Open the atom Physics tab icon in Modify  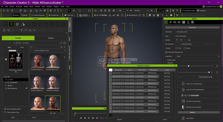pos(193,22)
